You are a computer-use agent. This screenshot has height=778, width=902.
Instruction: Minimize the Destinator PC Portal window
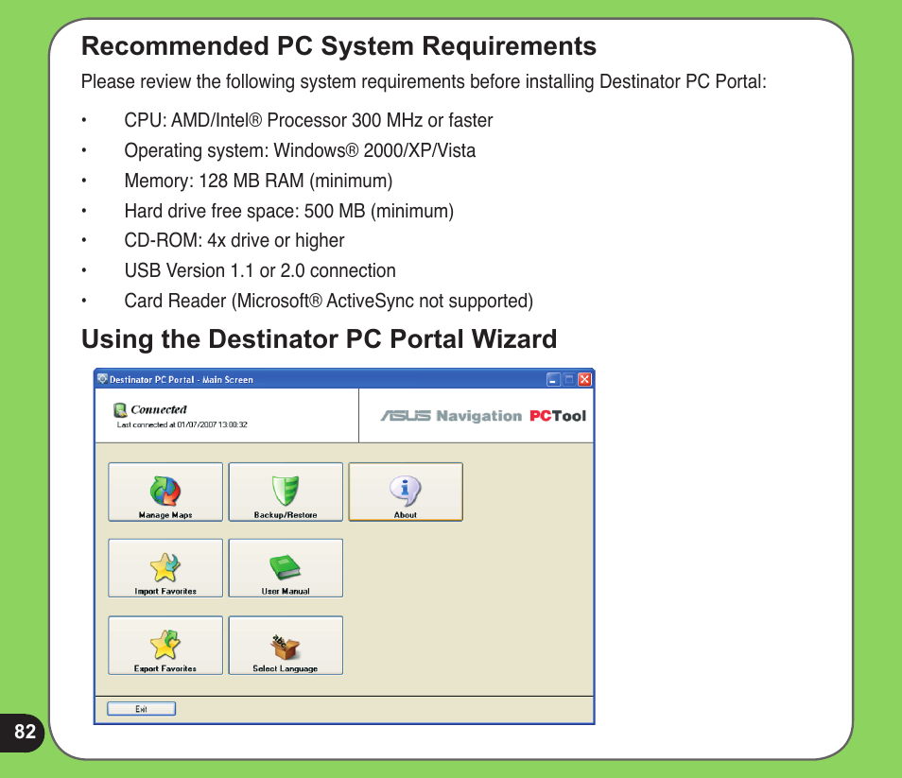[553, 379]
